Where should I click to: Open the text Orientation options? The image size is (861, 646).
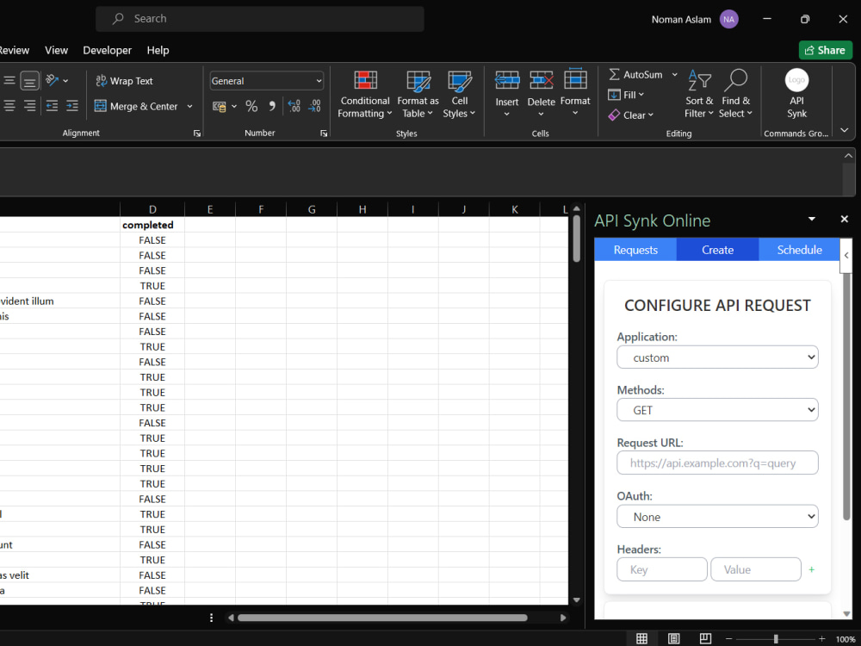click(57, 80)
